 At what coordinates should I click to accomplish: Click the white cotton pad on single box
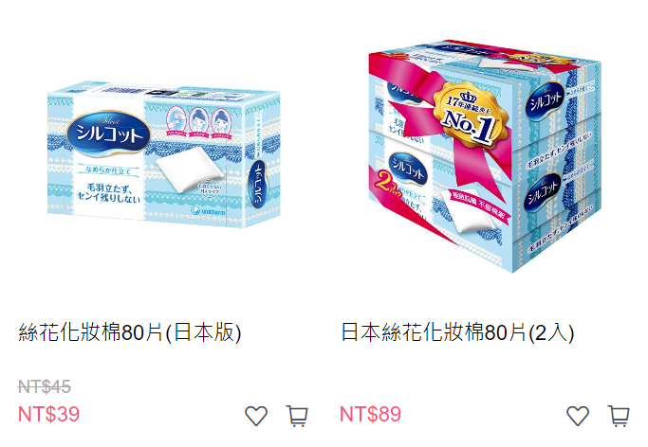tap(189, 170)
